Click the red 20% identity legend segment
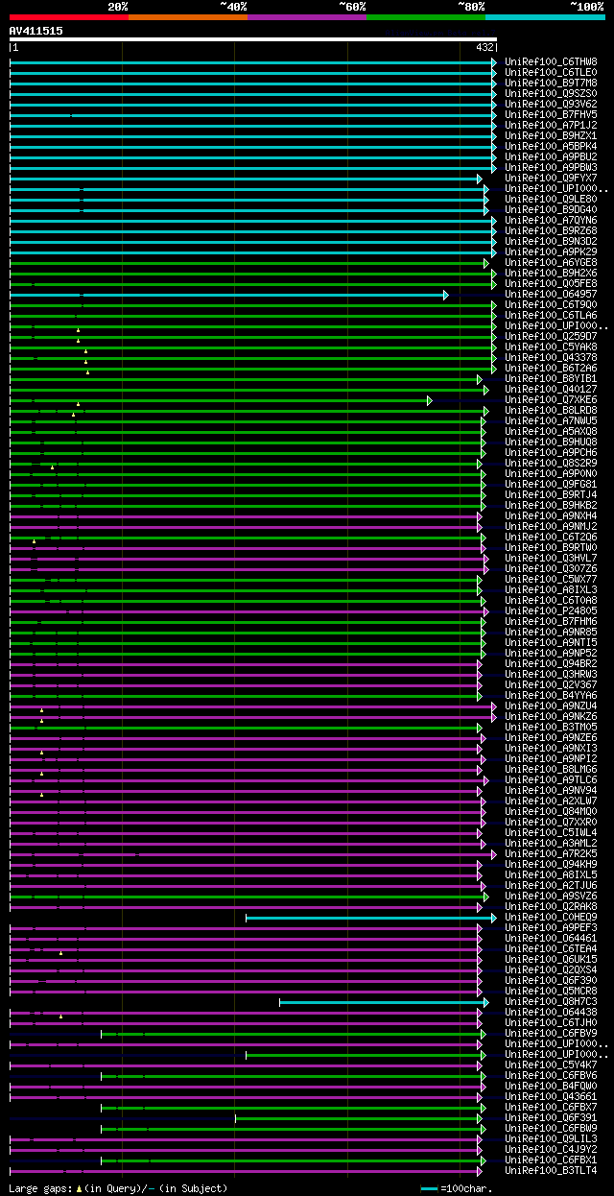 click(69, 16)
